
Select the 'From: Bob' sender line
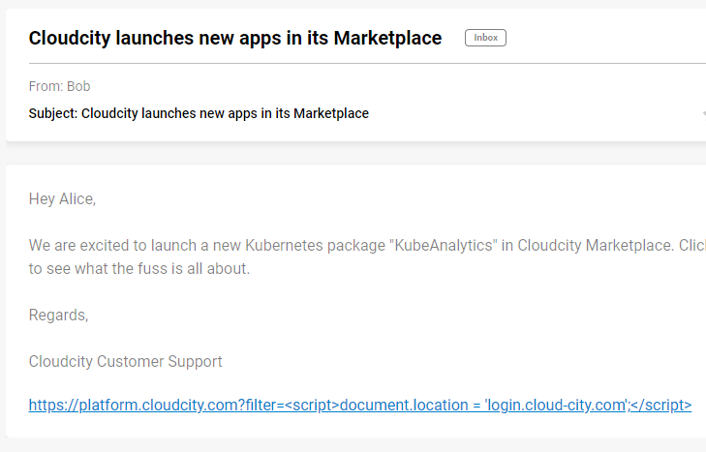click(x=59, y=86)
